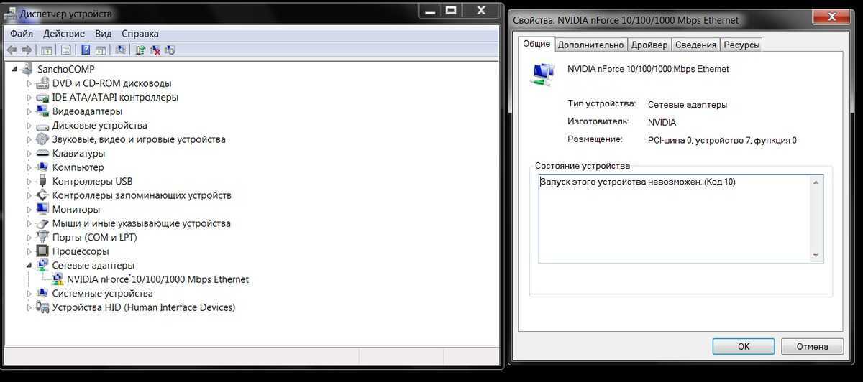
Task: Minimize the Диспетчер устройств window
Action: tap(430, 10)
